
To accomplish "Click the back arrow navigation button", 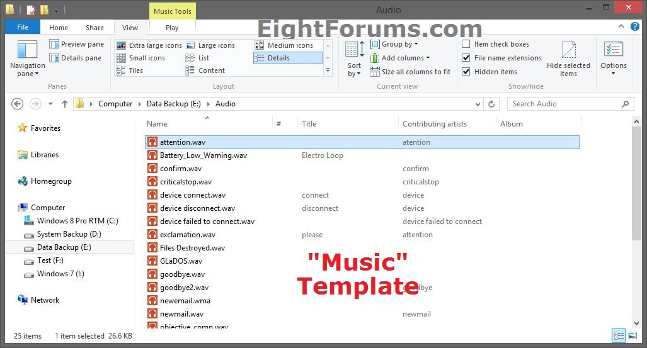I will click(x=18, y=104).
